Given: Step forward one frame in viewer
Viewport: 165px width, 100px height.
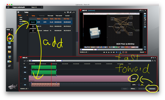Looking at the screenshot, I should coord(111,52).
